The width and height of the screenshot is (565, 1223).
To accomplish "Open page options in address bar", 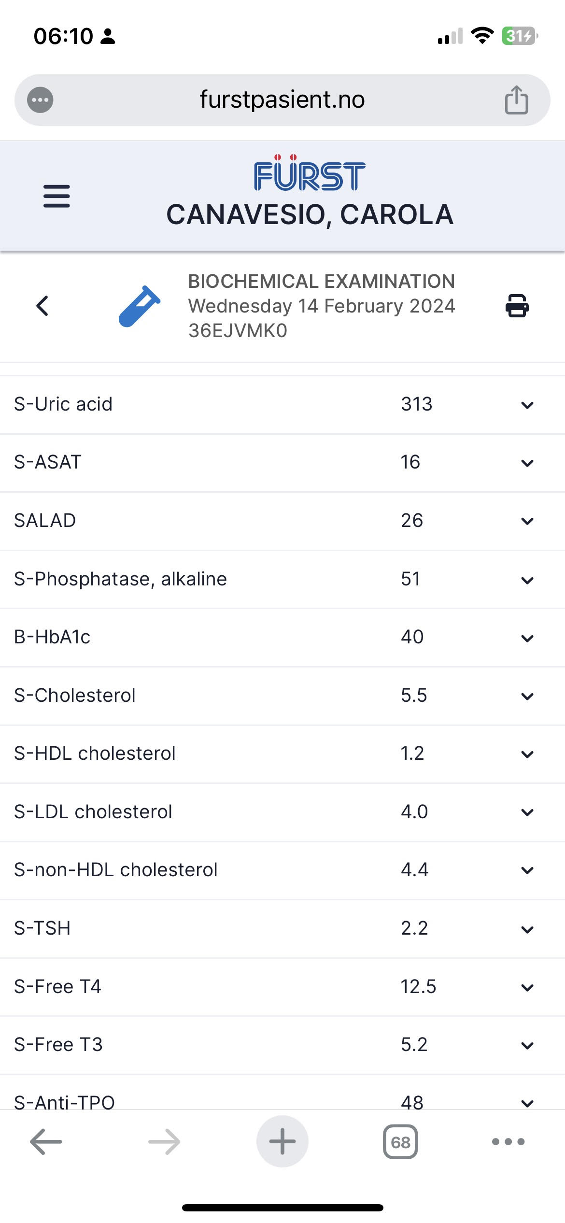I will point(40,100).
